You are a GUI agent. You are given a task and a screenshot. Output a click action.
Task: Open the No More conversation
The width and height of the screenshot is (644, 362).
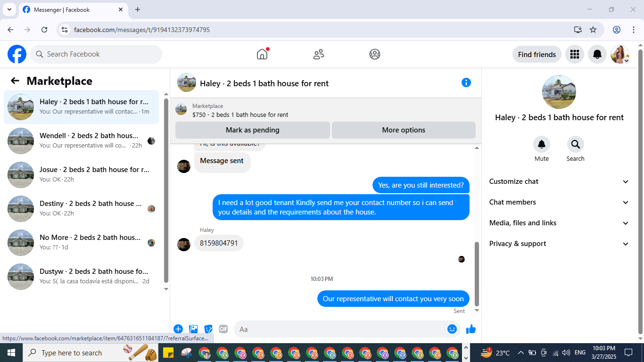pos(81,243)
